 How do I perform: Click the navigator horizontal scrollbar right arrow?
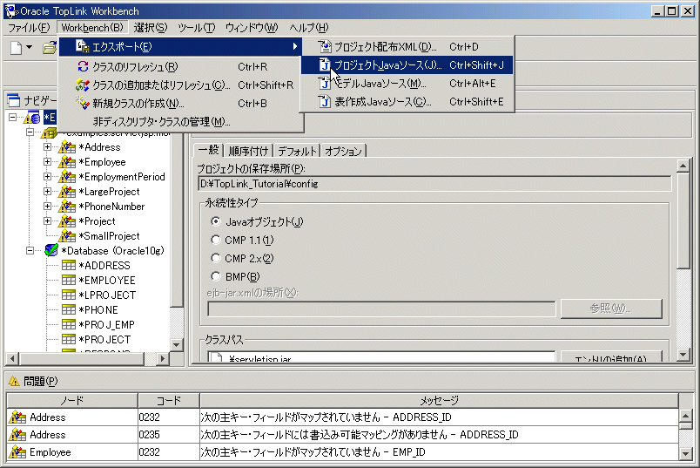pos(163,358)
